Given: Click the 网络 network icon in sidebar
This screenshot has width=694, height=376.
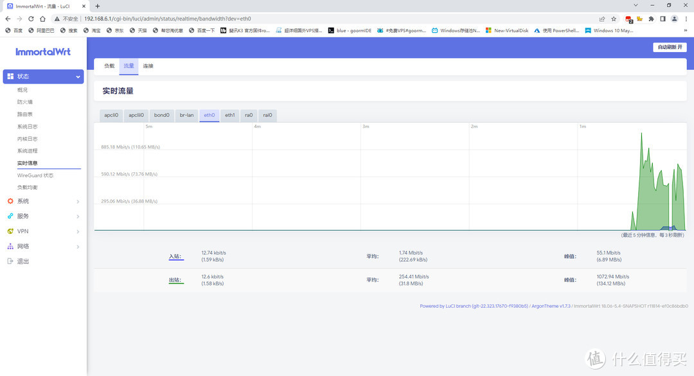Looking at the screenshot, I should [10, 246].
